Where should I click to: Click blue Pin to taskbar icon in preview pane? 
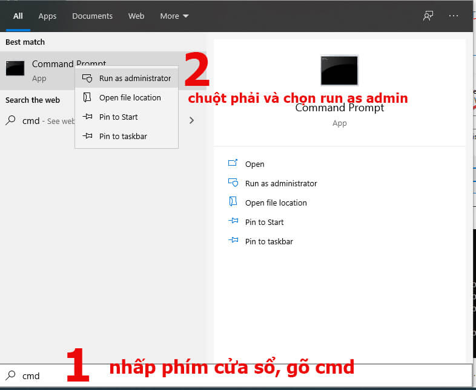(233, 240)
